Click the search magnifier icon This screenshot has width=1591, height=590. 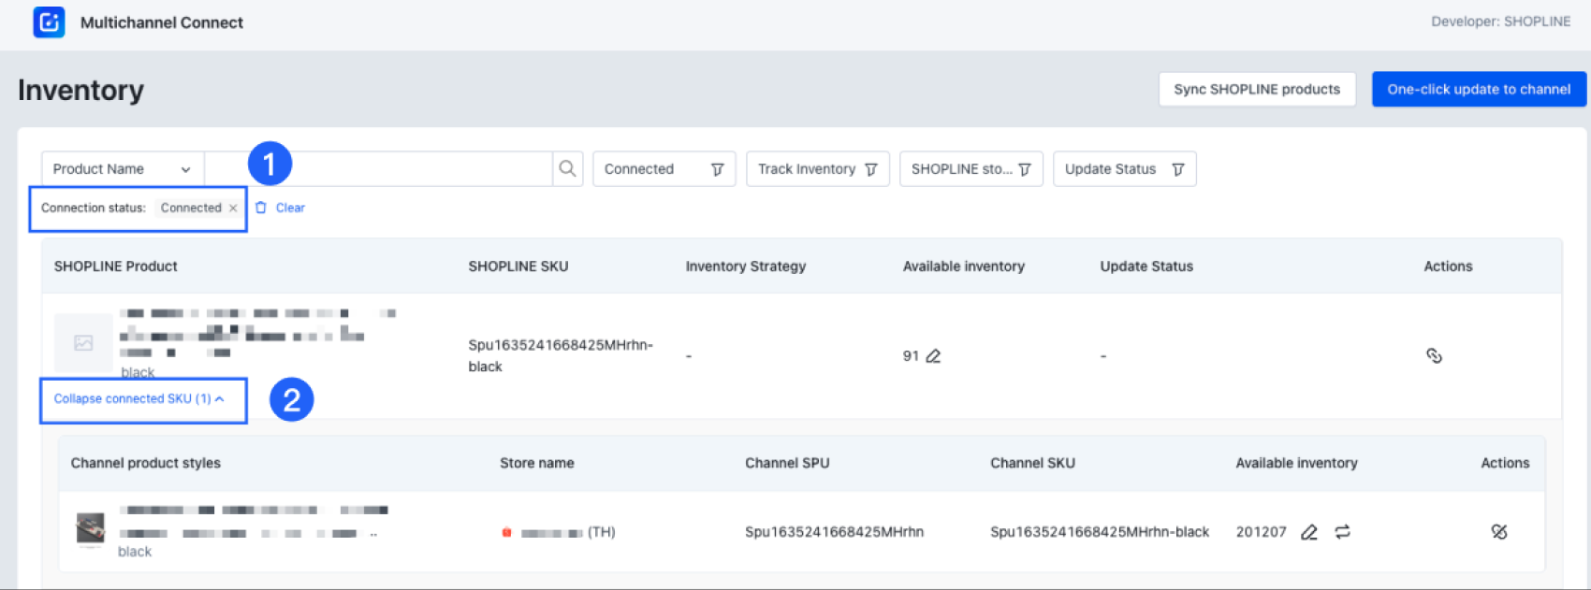567,169
